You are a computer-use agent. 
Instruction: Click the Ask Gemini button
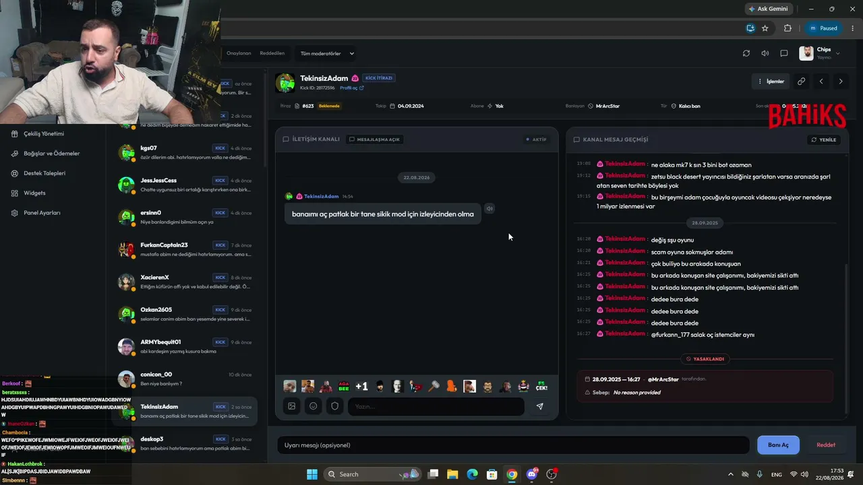768,9
